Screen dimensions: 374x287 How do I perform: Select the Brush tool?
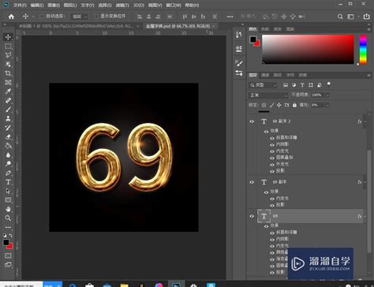(8, 110)
